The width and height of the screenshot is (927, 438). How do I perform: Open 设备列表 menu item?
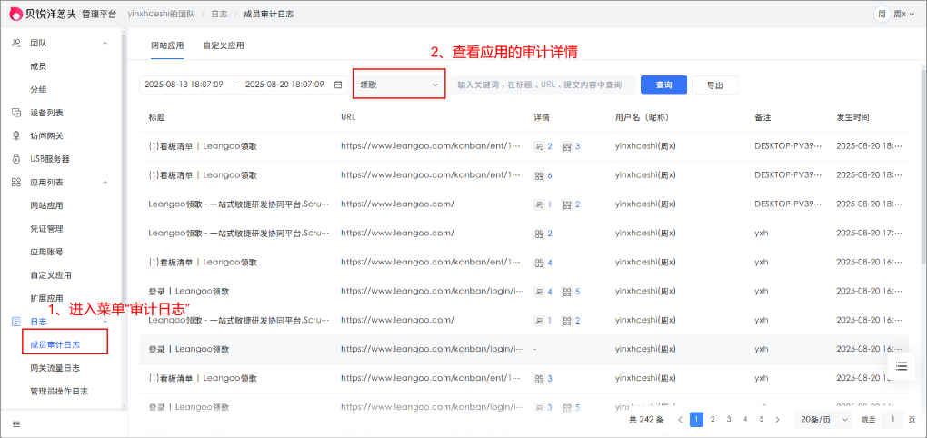(x=46, y=113)
